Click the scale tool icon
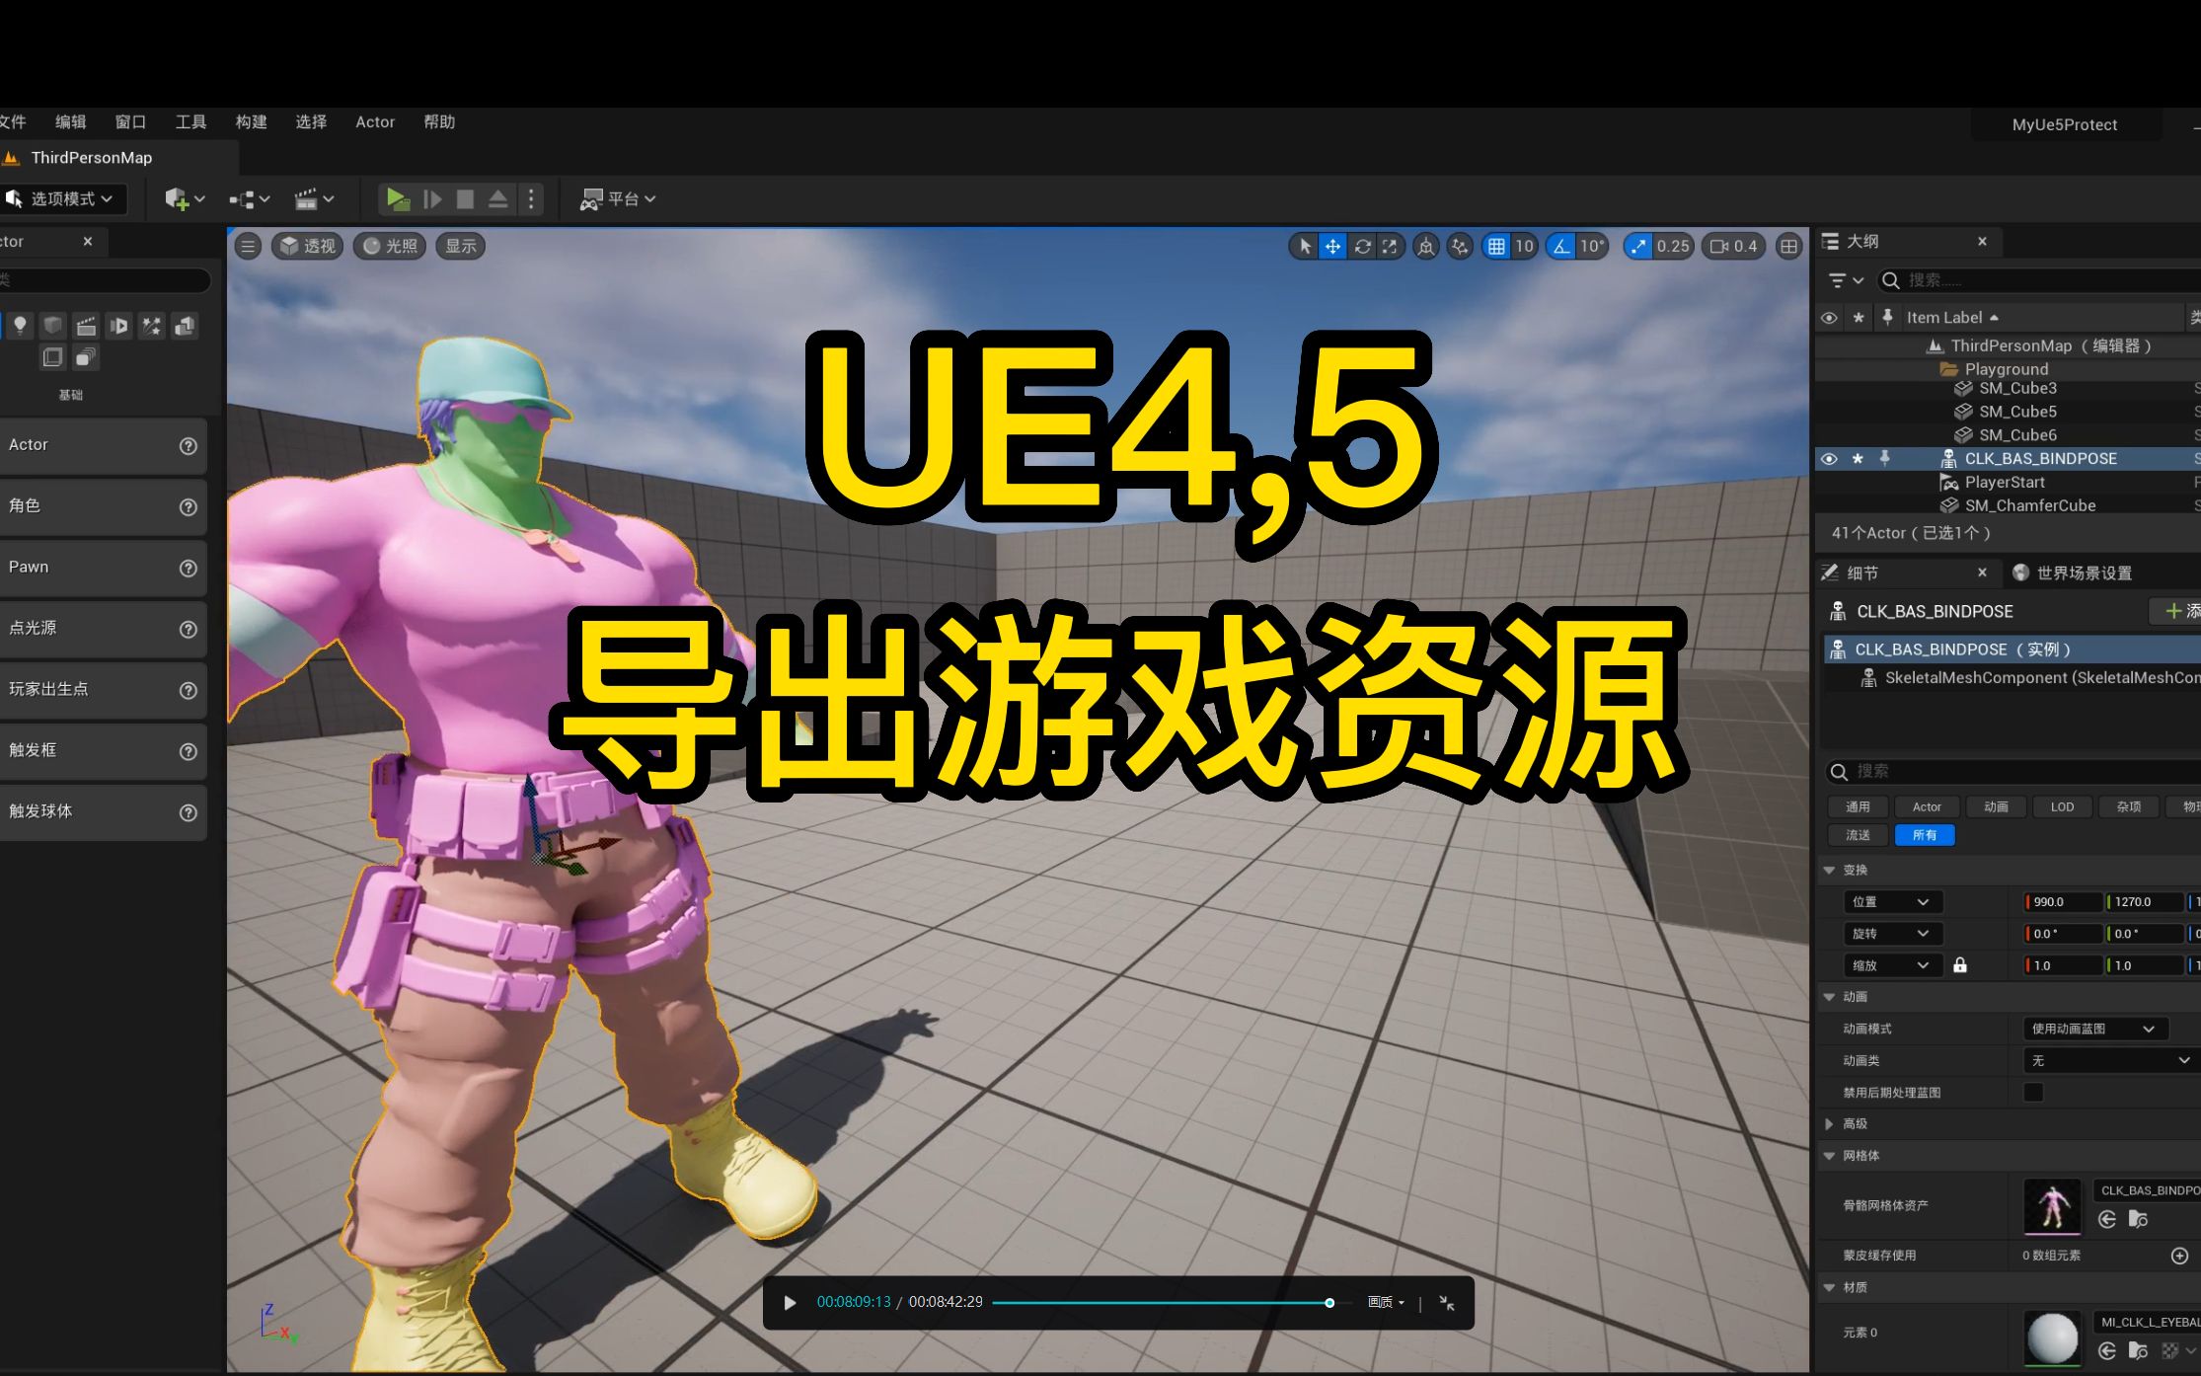 pos(1387,246)
